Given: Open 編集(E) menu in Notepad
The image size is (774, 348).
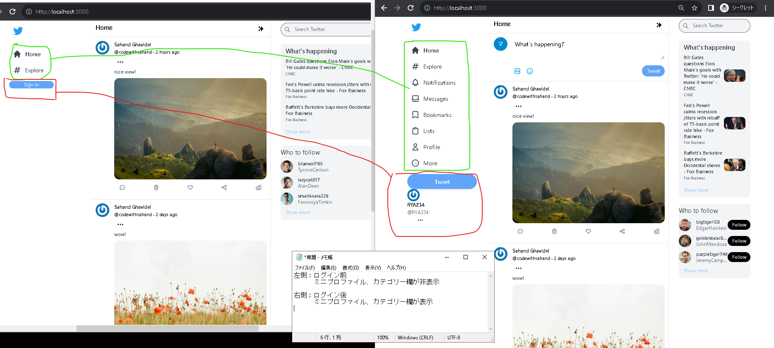Looking at the screenshot, I should point(329,268).
